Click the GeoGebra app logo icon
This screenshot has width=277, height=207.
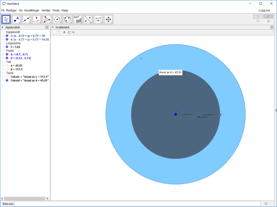(x=4, y=4)
